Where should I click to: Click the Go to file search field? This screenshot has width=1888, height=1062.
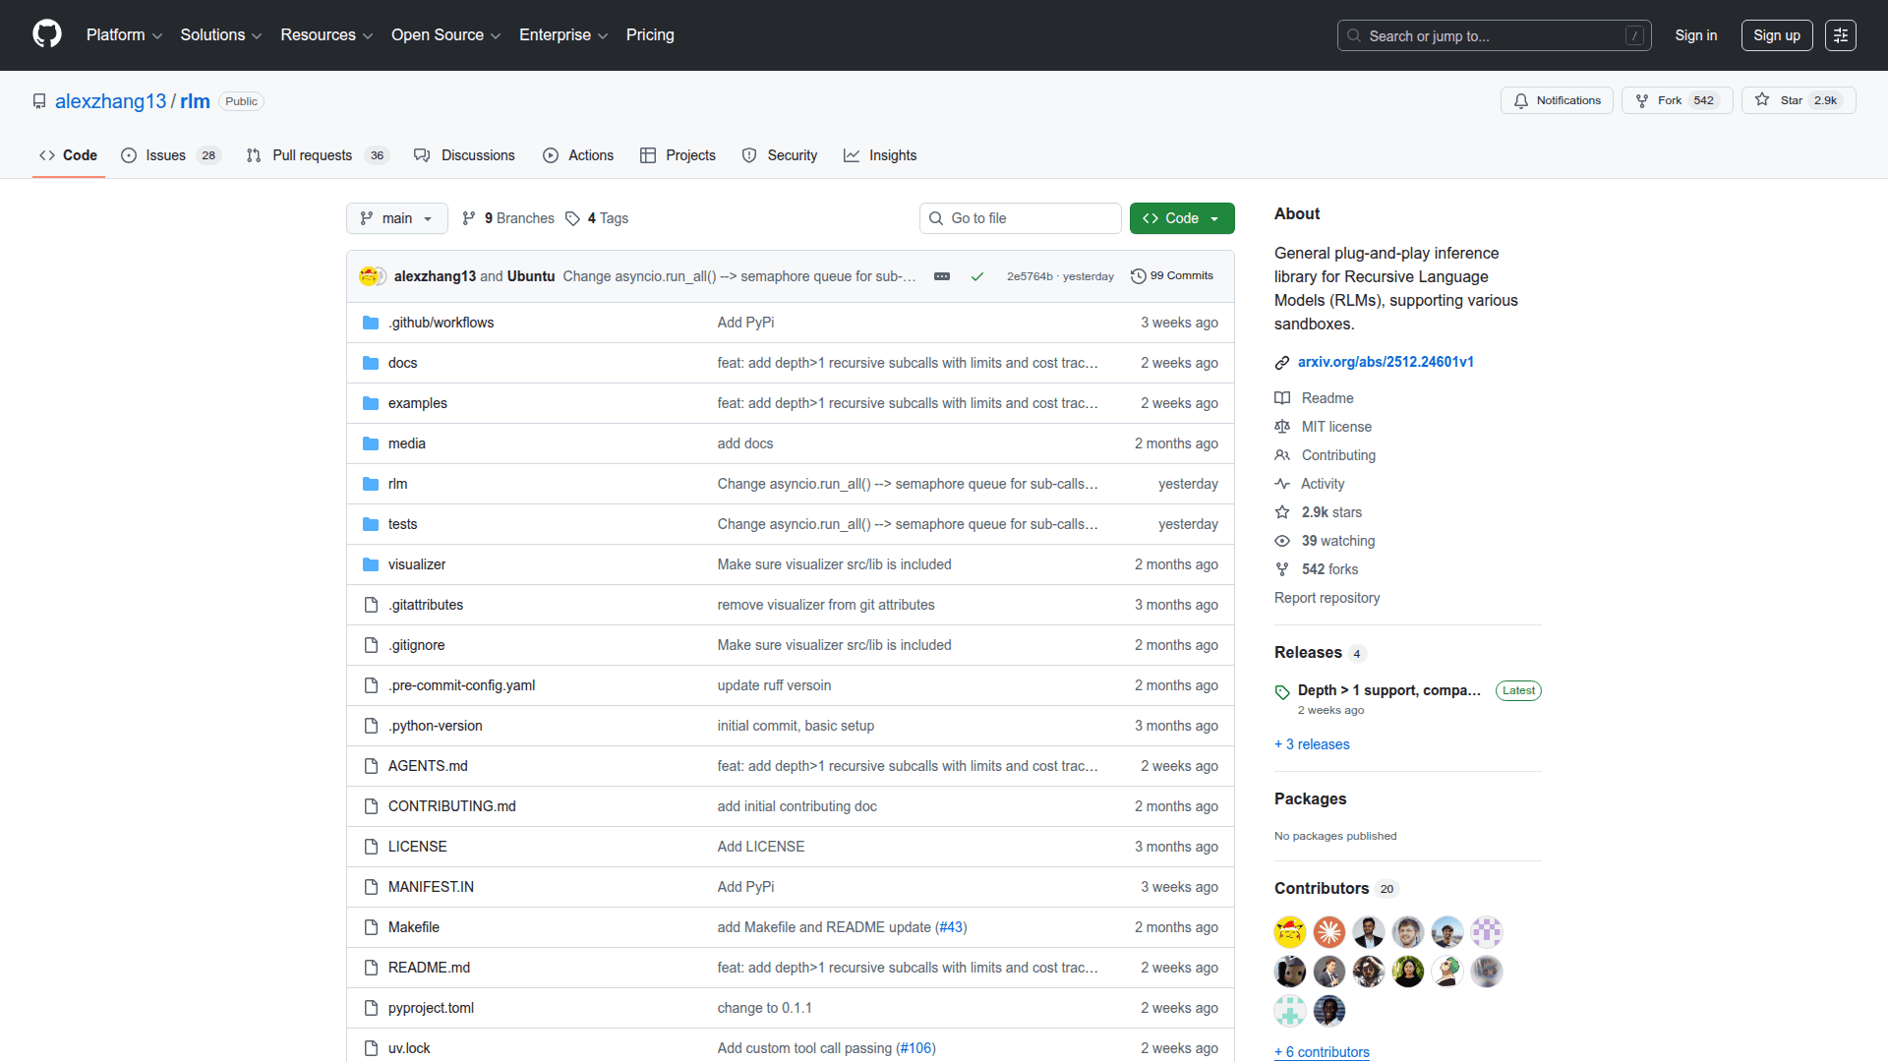pyautogui.click(x=1020, y=218)
